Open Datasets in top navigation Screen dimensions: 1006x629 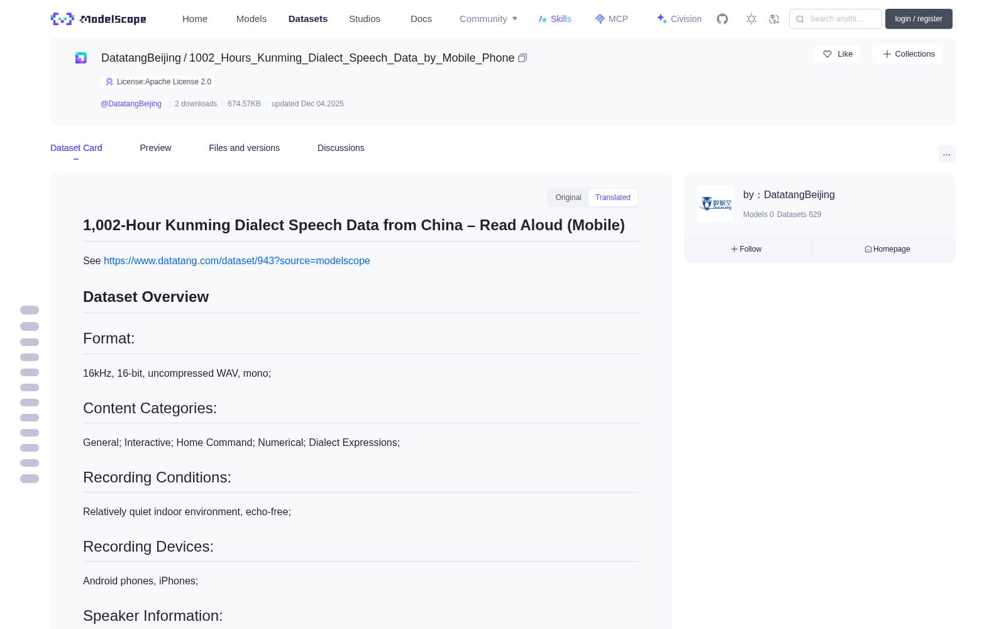(308, 19)
